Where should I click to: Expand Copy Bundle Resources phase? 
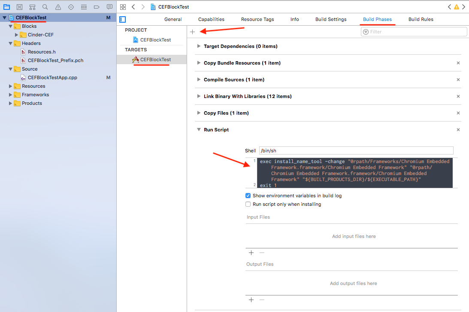click(199, 63)
